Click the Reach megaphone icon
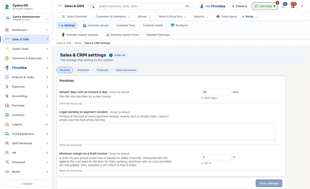 point(7,172)
